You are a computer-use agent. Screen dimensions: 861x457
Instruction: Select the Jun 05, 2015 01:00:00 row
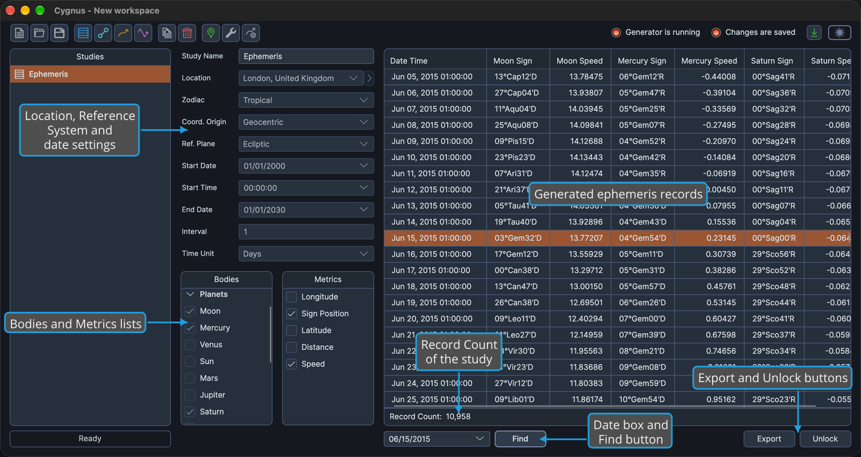[x=617, y=77]
